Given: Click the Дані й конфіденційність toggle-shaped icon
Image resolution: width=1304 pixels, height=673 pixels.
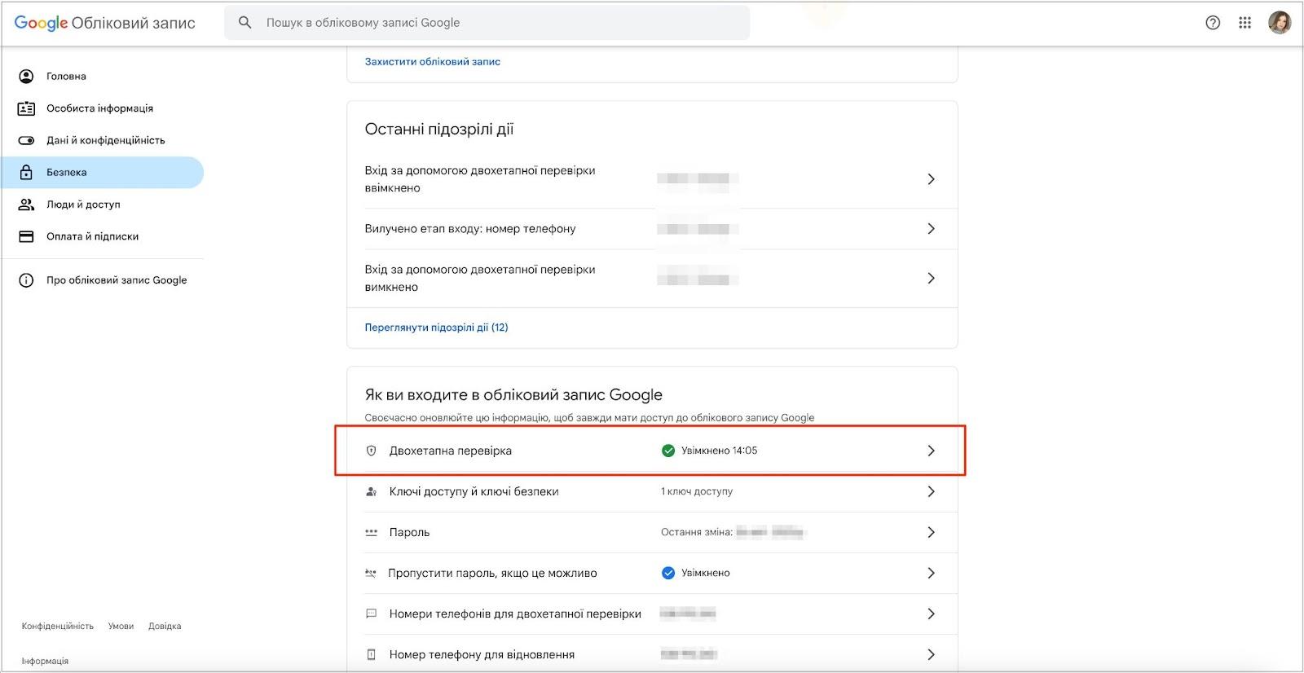Looking at the screenshot, I should [x=26, y=140].
